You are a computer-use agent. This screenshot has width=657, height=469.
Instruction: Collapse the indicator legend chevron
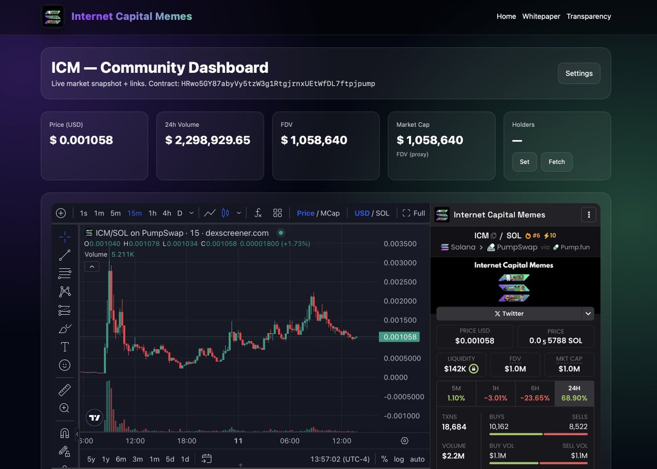[92, 267]
